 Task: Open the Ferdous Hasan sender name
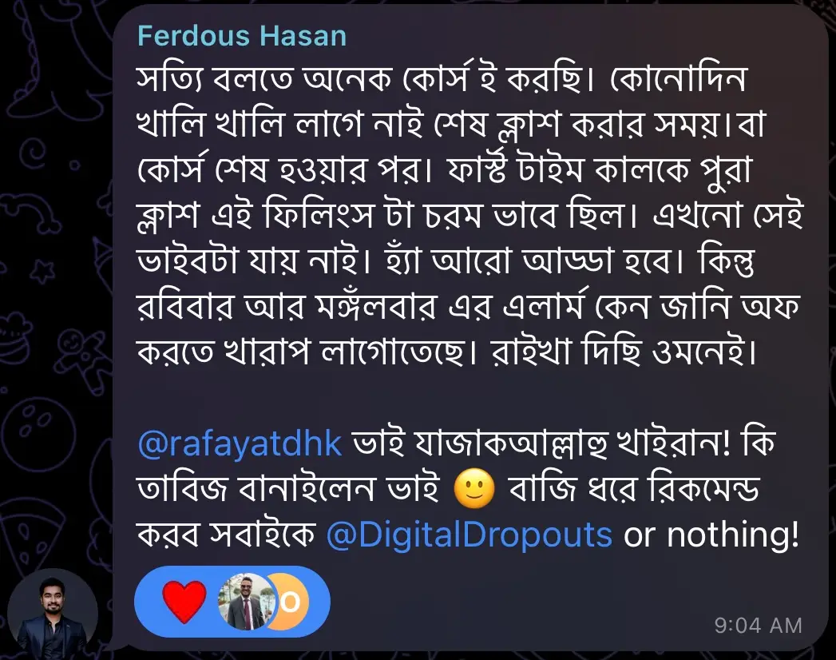click(x=242, y=36)
